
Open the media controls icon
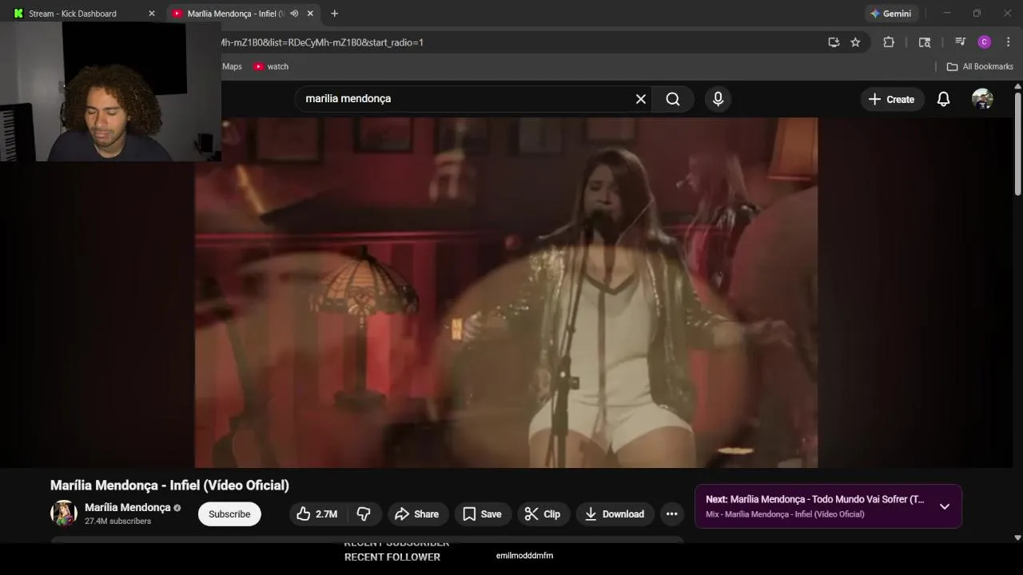(961, 42)
